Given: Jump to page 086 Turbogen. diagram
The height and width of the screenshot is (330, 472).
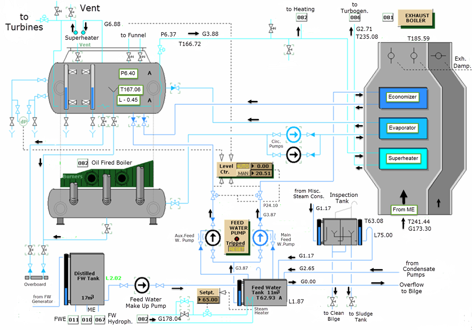Looking at the screenshot, I should (355, 17).
